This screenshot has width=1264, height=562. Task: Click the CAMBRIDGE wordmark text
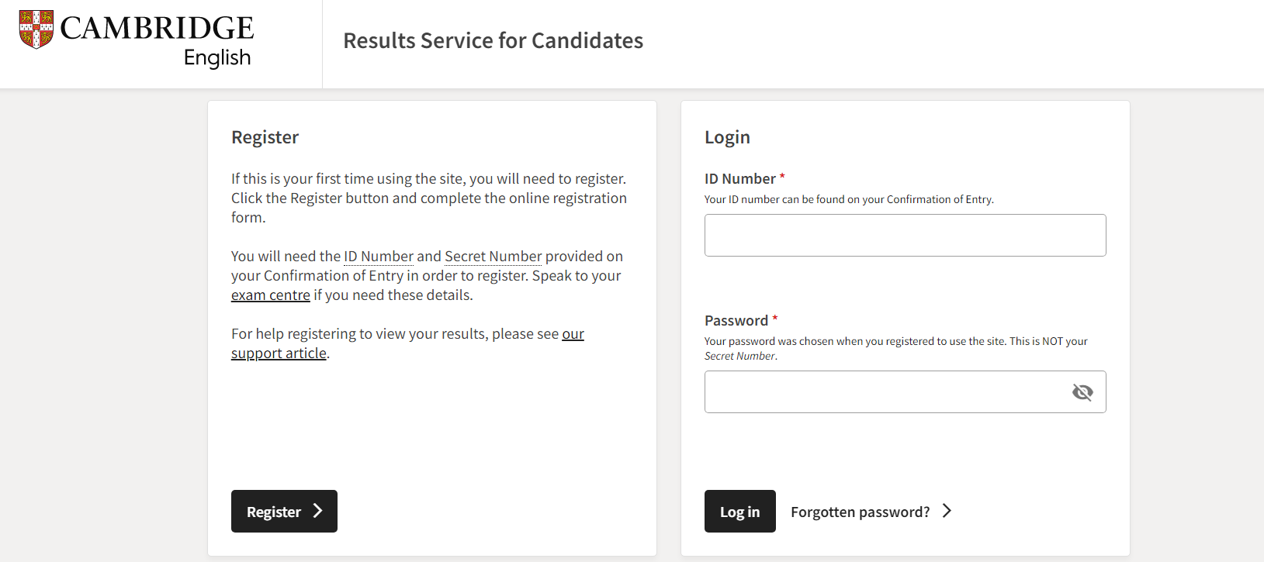pyautogui.click(x=157, y=29)
